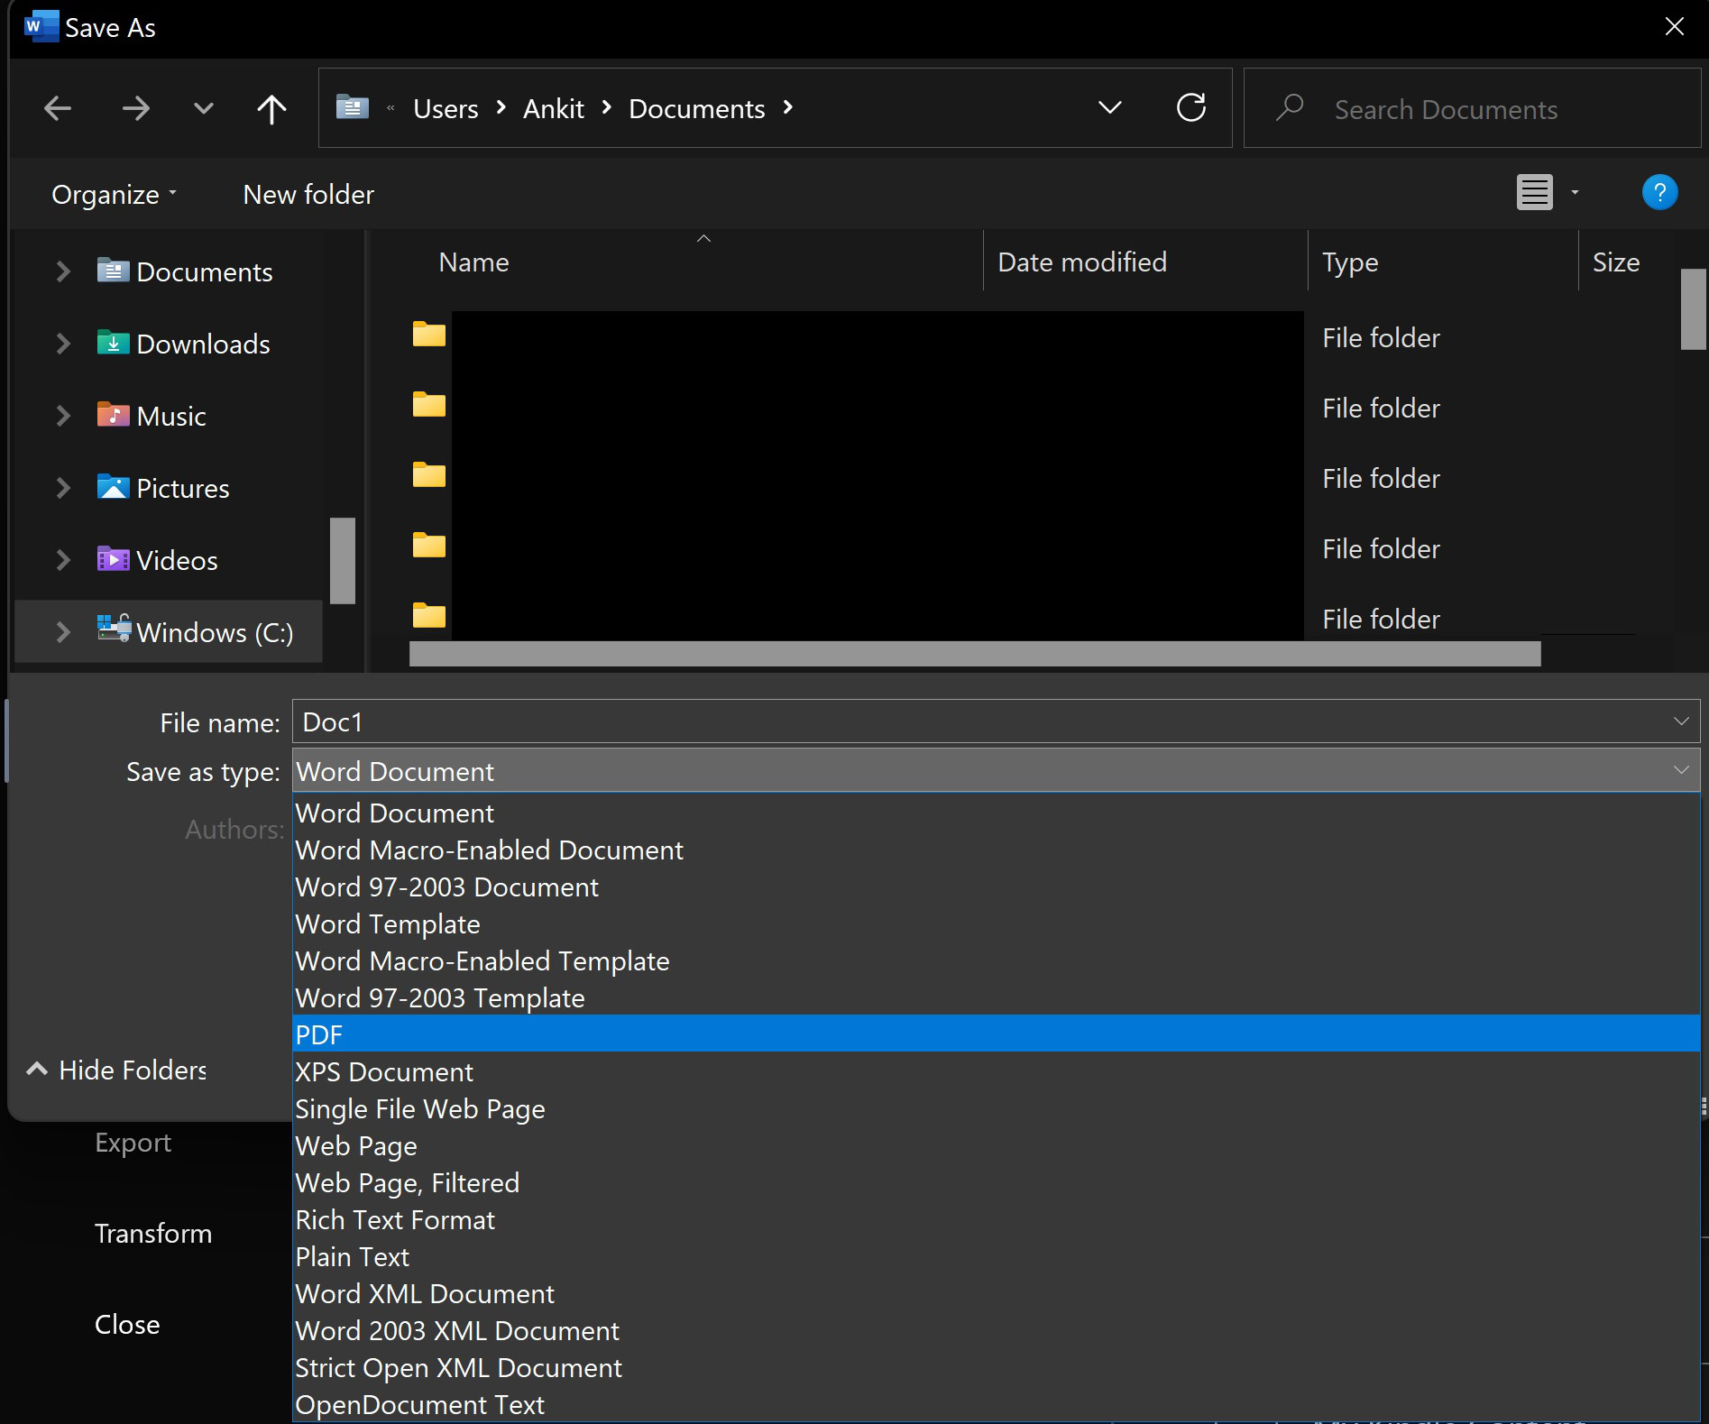Click the change view layout icon

pyautogui.click(x=1534, y=192)
